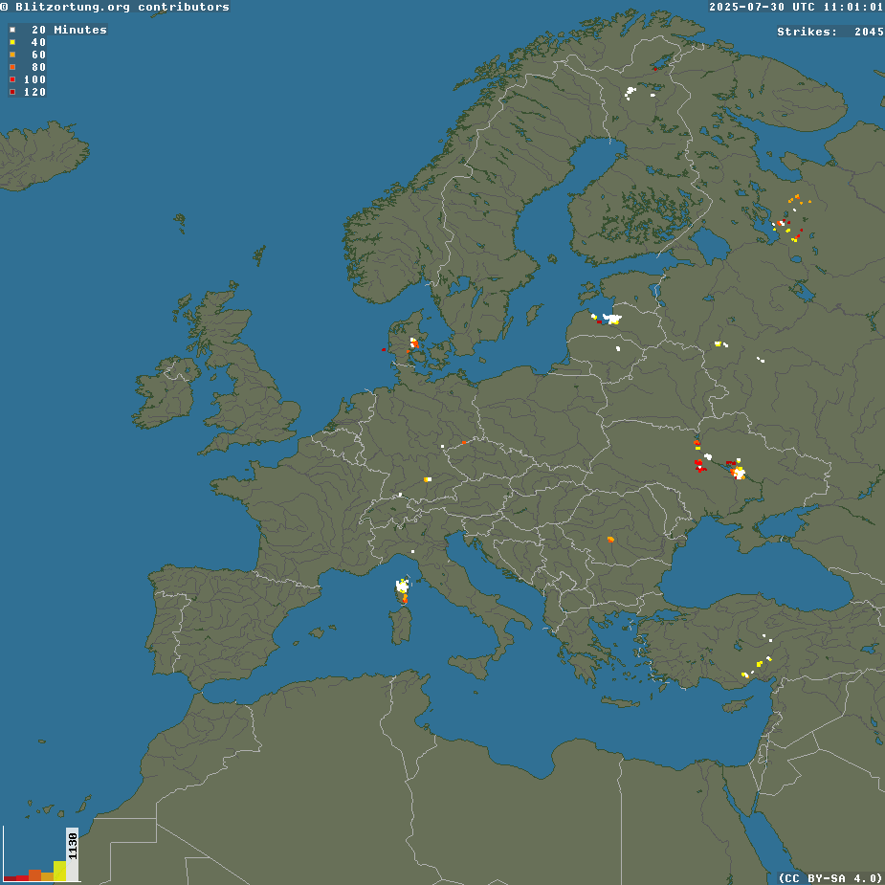This screenshot has height=885, width=885.
Task: Click the yellow 40-minute legend swatch
Action: click(x=12, y=42)
